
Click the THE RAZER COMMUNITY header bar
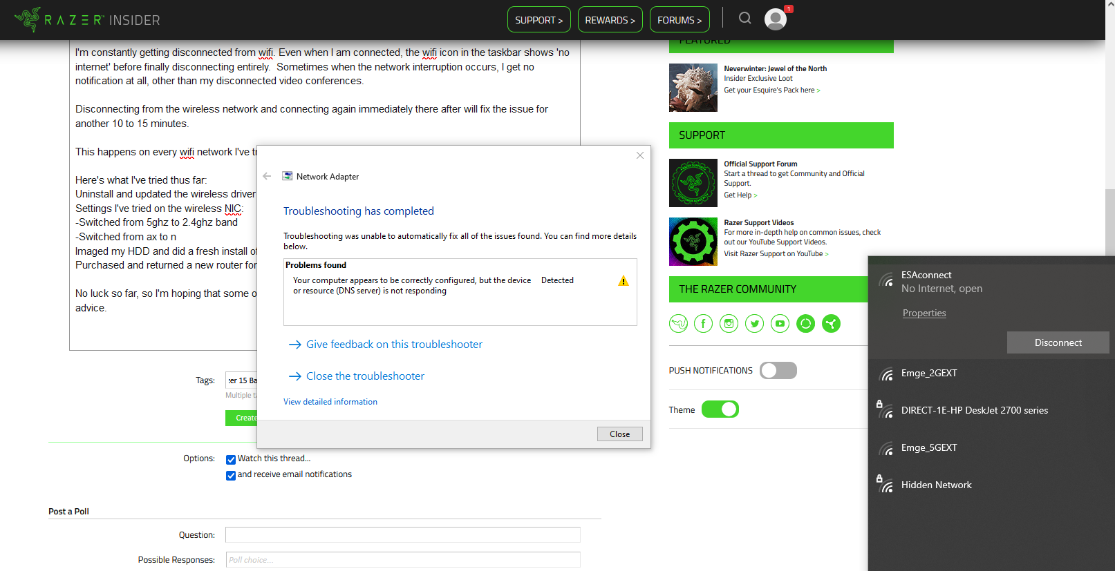pos(769,289)
